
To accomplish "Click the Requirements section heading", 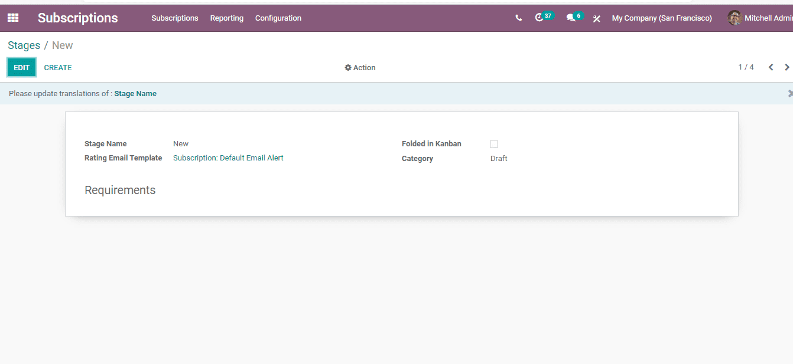I will pos(120,190).
